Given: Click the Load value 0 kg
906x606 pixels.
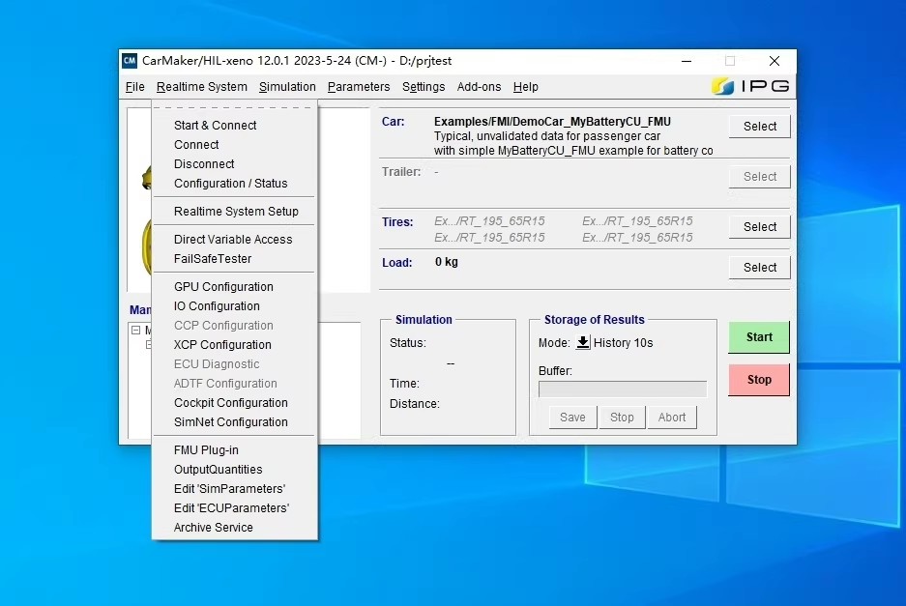Looking at the screenshot, I should tap(446, 262).
